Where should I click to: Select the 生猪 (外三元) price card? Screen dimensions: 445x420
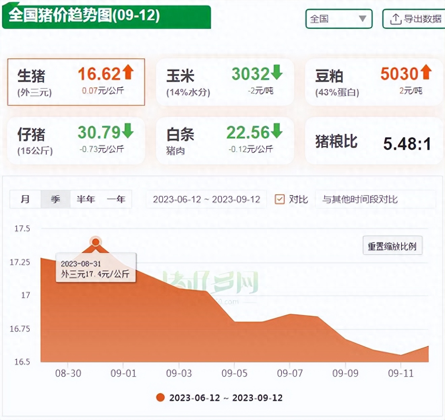76,82
